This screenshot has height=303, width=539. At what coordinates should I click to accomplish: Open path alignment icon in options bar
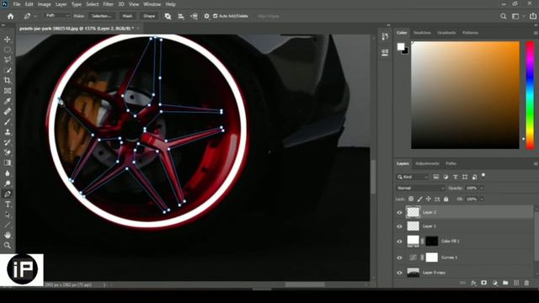181,16
